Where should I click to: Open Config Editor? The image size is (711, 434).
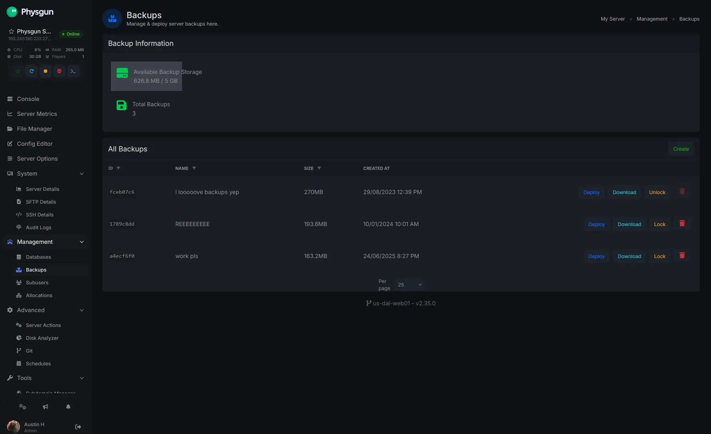click(46, 144)
